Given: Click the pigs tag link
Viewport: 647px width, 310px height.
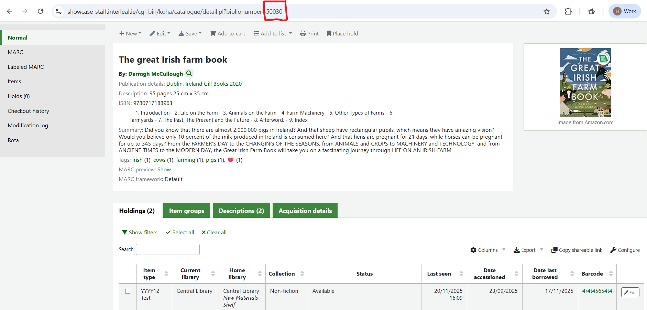Looking at the screenshot, I should [211, 160].
